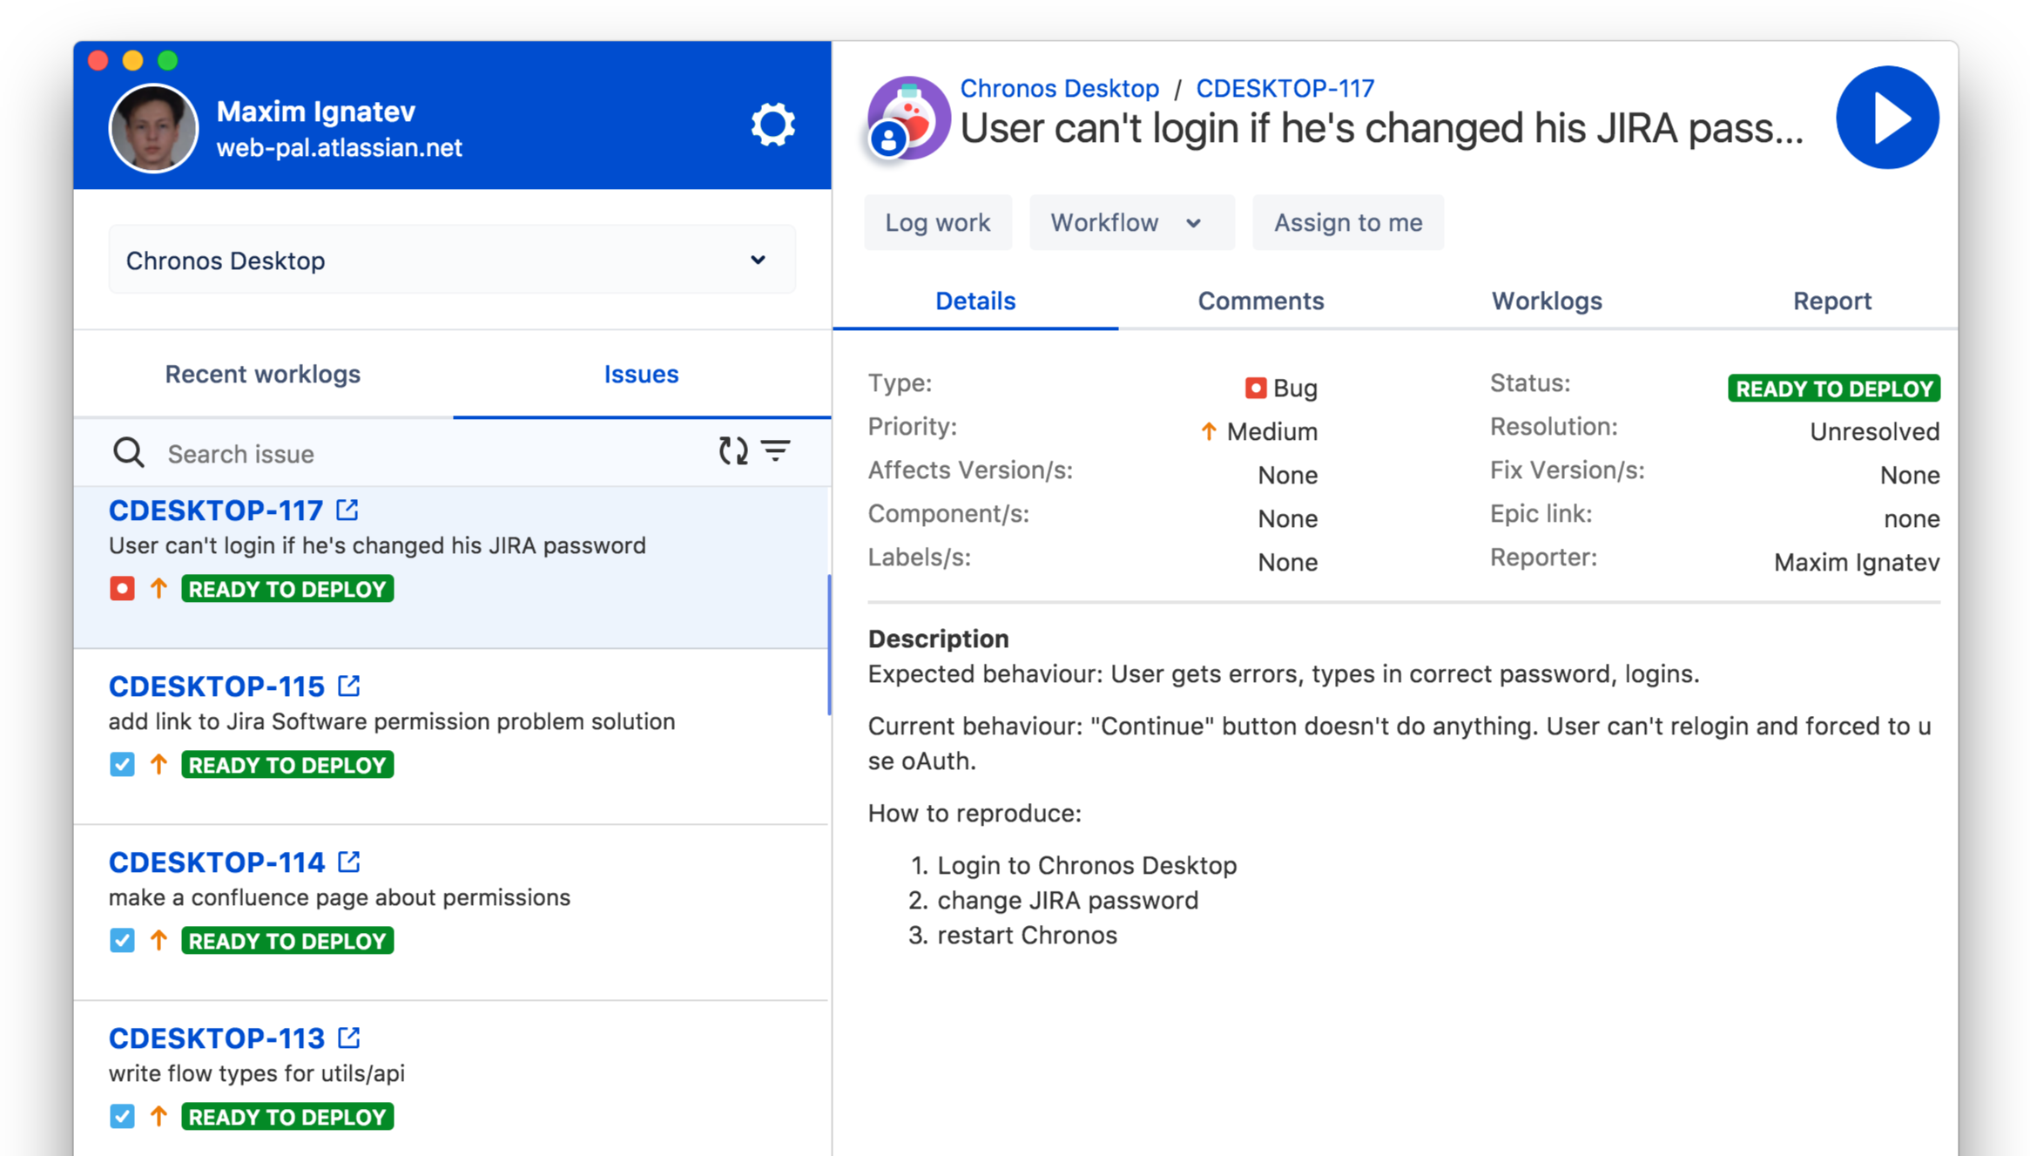This screenshot has height=1156, width=2030.
Task: Click the search magnifier icon
Action: pos(128,453)
